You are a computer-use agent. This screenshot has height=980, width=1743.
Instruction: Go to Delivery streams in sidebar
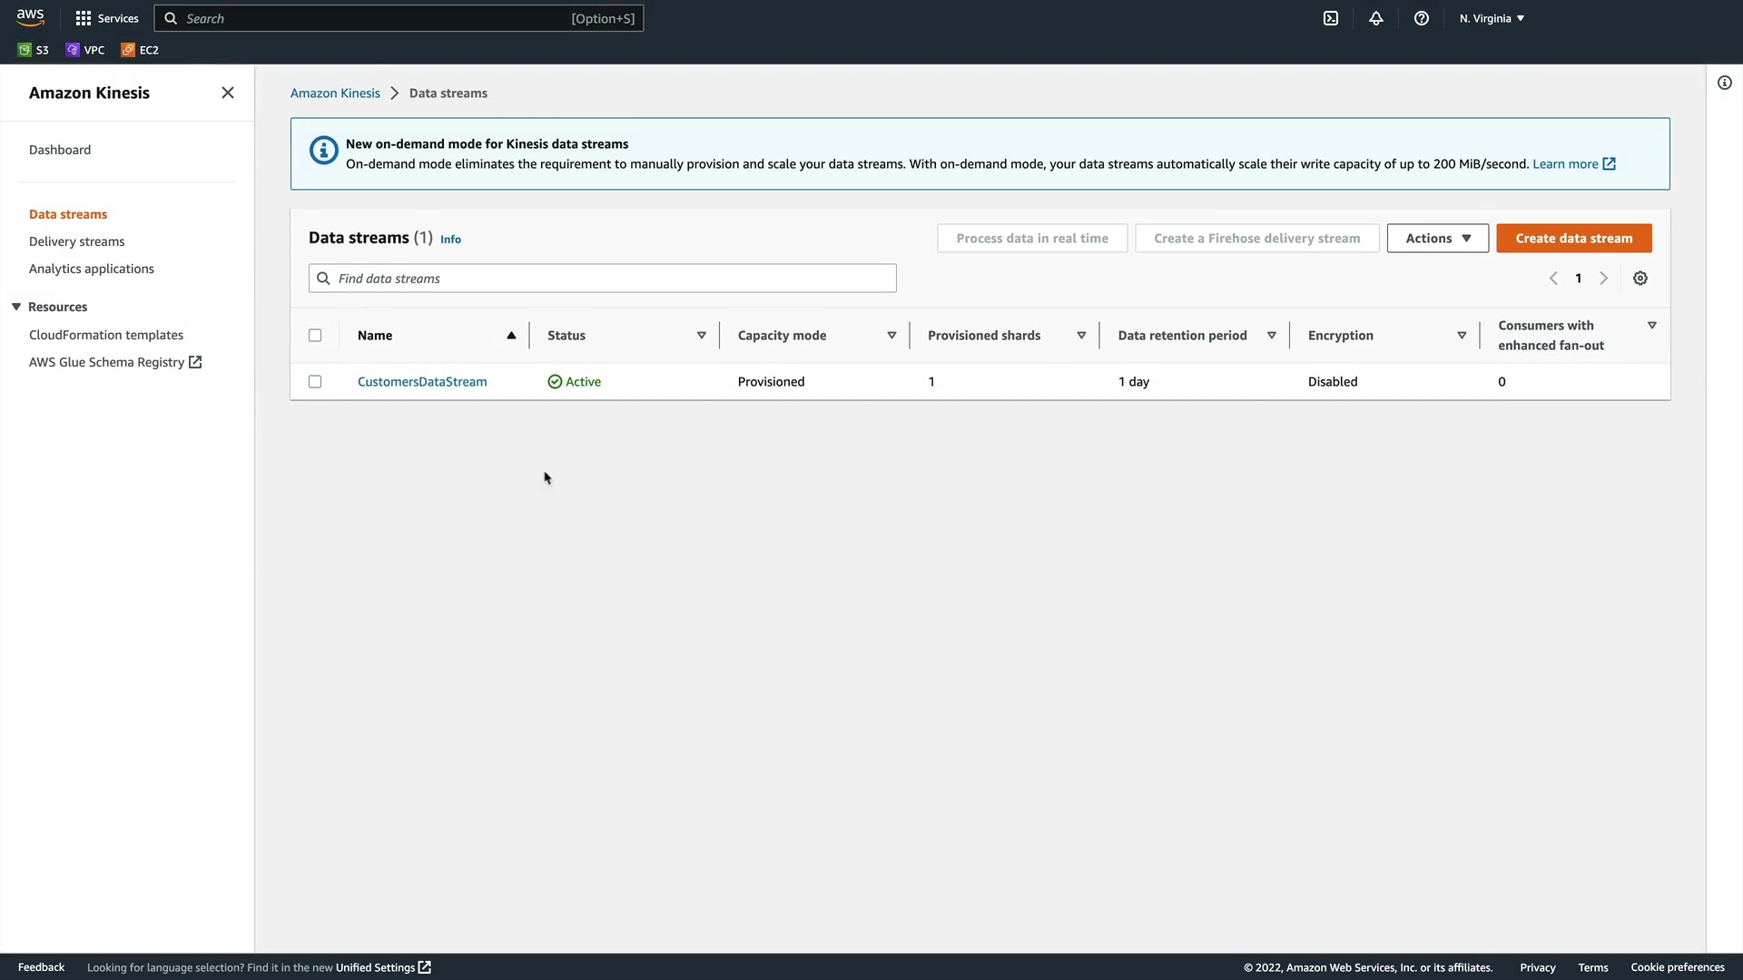77,241
